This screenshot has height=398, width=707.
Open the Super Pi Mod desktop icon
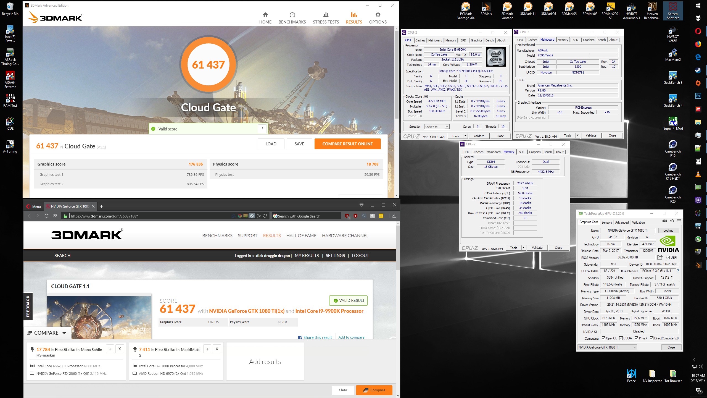pyautogui.click(x=673, y=123)
